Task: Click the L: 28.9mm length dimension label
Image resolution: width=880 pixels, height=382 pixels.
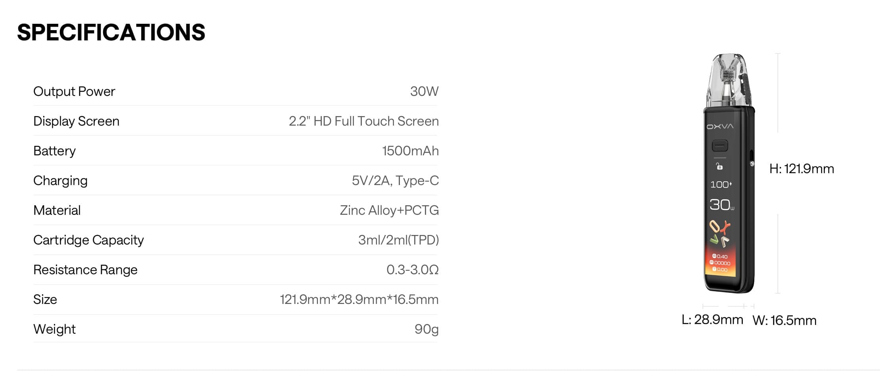Action: [x=712, y=319]
